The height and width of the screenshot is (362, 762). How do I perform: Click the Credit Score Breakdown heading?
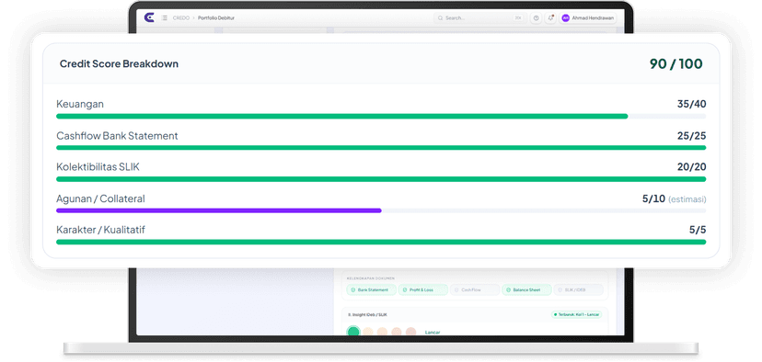click(x=119, y=63)
